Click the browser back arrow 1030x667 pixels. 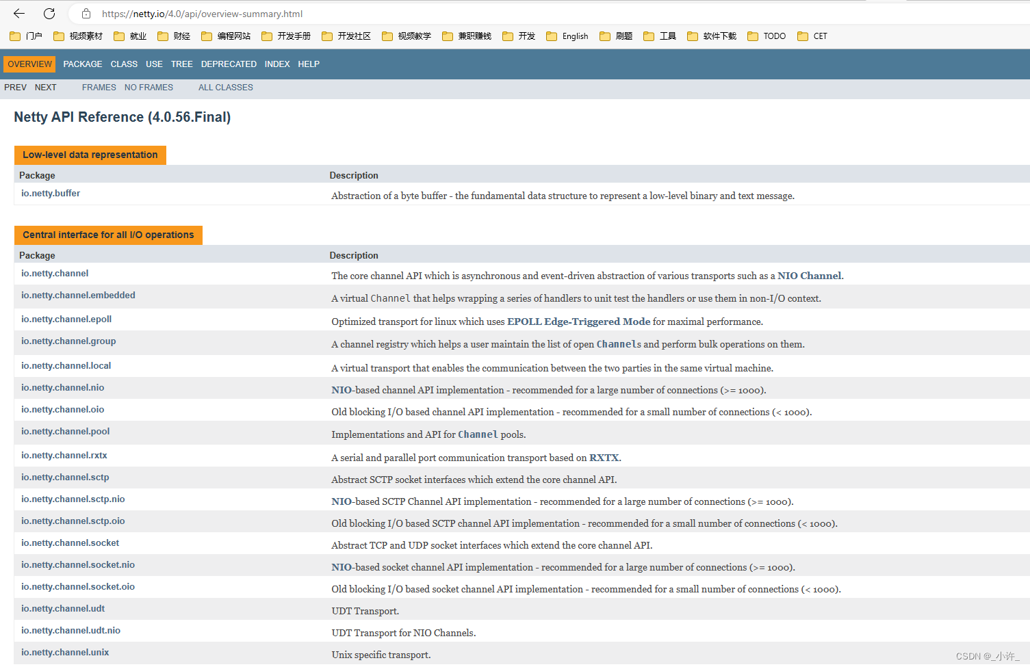pos(18,13)
